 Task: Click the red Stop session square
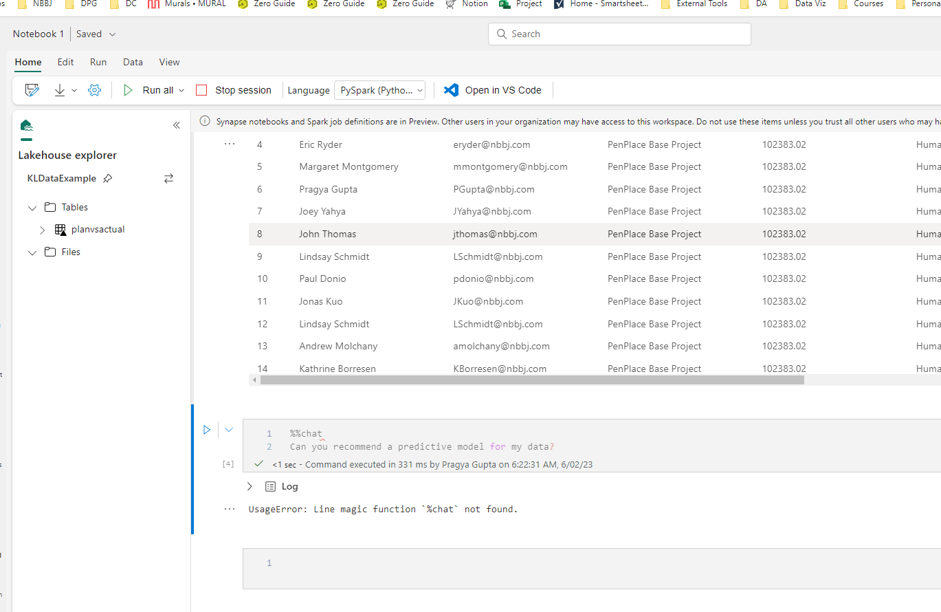(201, 90)
